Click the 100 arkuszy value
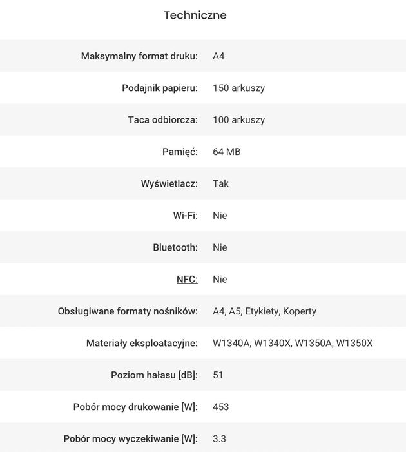Screen dimensions: 406x452 point(238,120)
